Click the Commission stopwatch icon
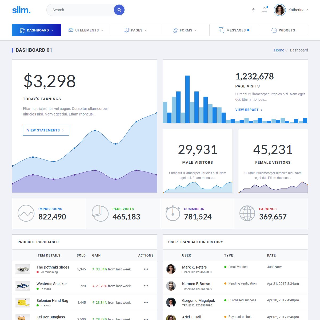The width and height of the screenshot is (320, 320). (x=173, y=213)
